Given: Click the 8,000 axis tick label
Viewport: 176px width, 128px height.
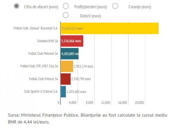Looking at the screenshot, I should click(x=89, y=103).
